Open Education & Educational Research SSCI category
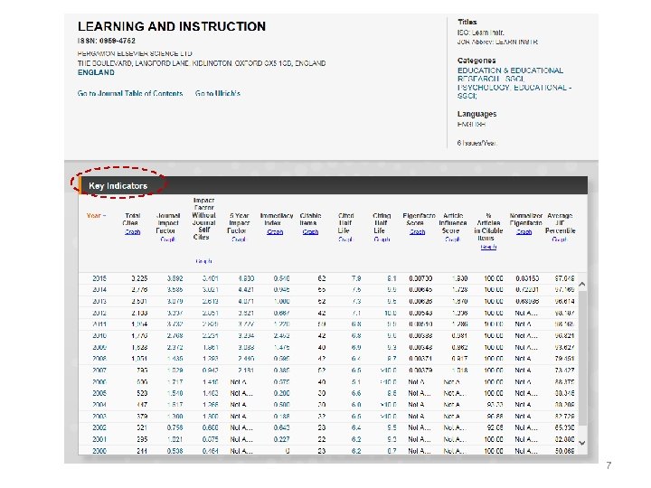Viewport: 651px width, 488px height. tap(510, 74)
